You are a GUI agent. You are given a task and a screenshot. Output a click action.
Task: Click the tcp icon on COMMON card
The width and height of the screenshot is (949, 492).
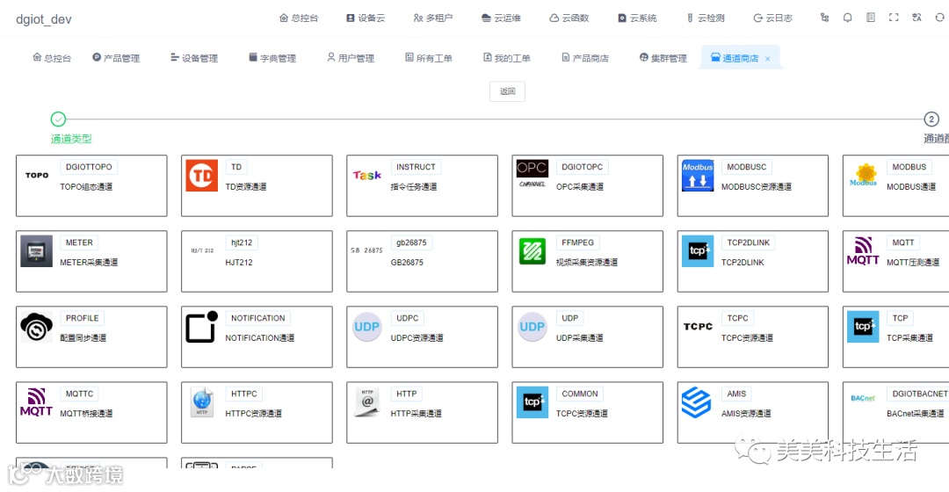[x=532, y=402]
